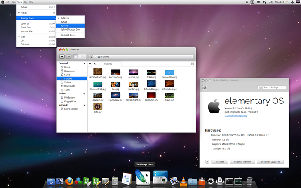Open the printer scanner icon in dock
This screenshot has height=188, width=301.
[220, 181]
